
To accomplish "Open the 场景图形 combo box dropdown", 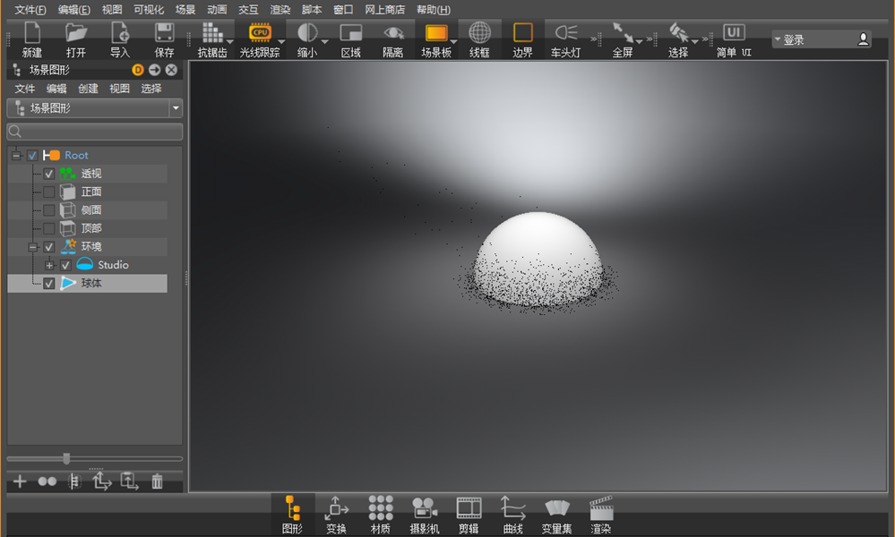I will [x=176, y=107].
